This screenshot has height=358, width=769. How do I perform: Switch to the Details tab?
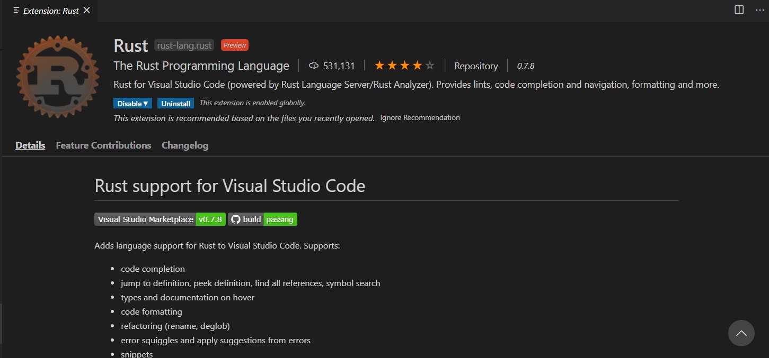point(30,145)
